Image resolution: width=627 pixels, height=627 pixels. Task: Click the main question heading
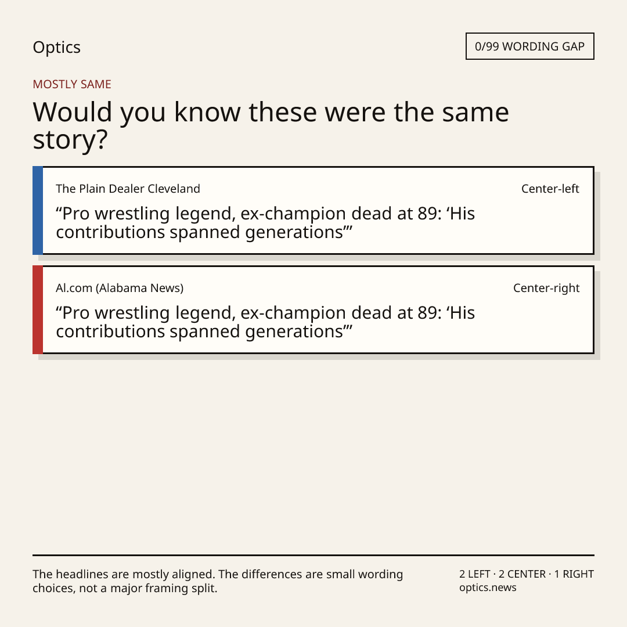[x=271, y=125]
